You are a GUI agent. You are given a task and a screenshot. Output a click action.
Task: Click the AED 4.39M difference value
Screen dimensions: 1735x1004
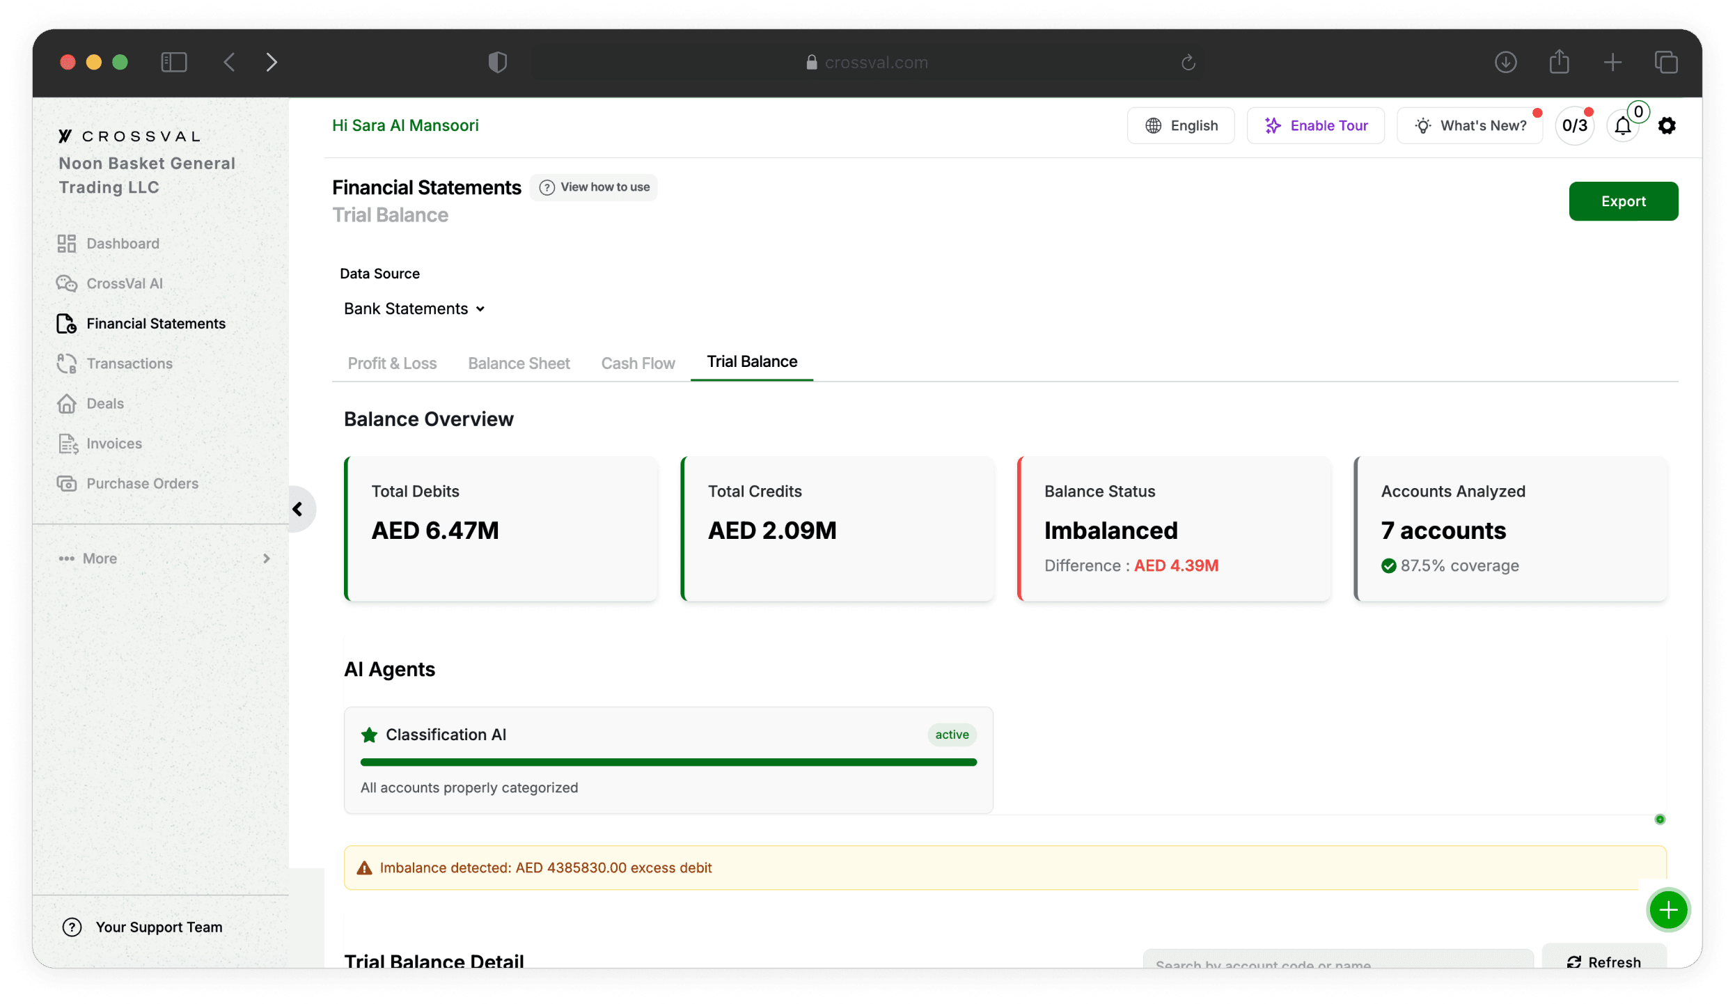point(1177,566)
